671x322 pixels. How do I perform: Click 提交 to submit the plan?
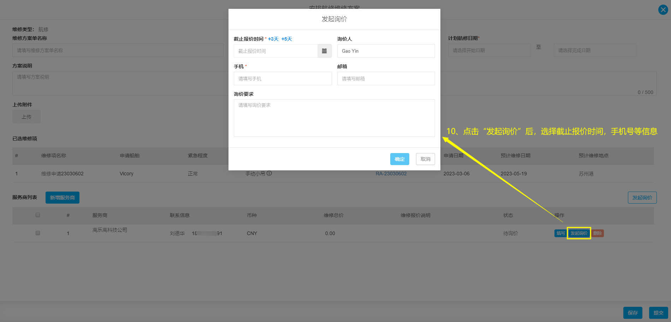(658, 313)
